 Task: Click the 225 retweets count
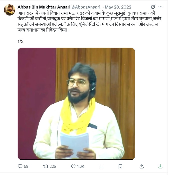[x=53, y=166]
